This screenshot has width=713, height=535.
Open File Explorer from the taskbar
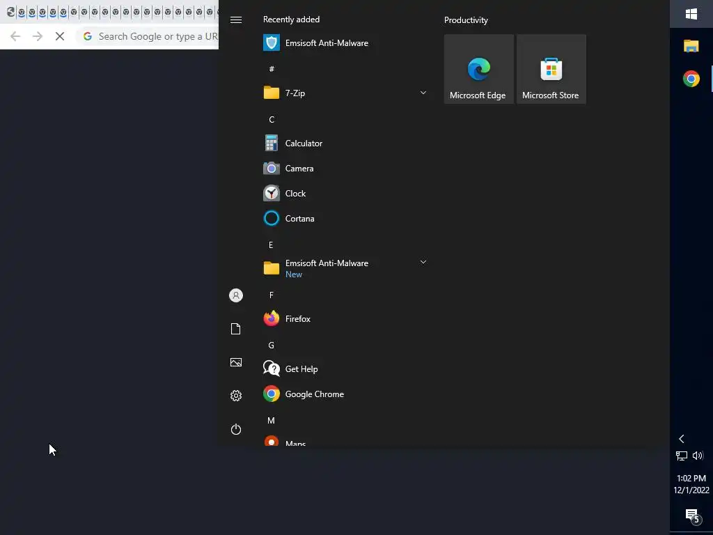click(x=691, y=46)
